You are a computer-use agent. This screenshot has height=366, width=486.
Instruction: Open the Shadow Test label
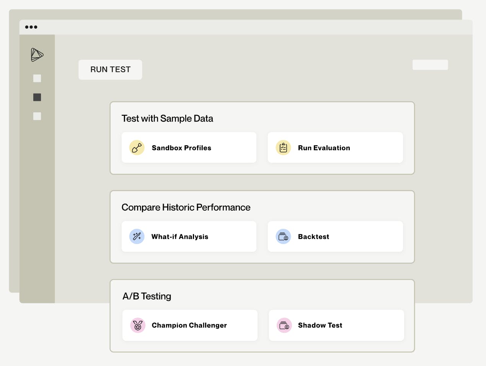(x=320, y=326)
